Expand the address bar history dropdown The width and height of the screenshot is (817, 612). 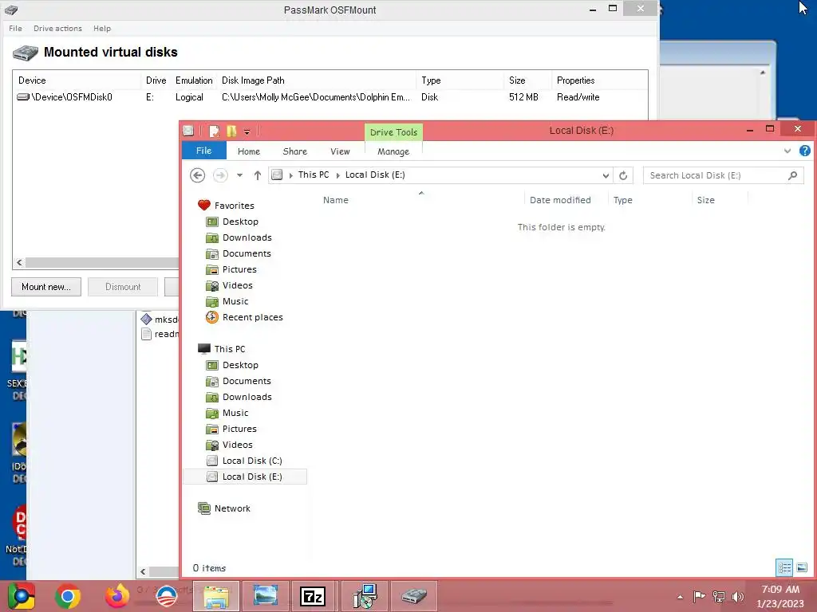click(606, 175)
